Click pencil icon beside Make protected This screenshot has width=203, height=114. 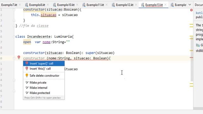click(x=27, y=93)
